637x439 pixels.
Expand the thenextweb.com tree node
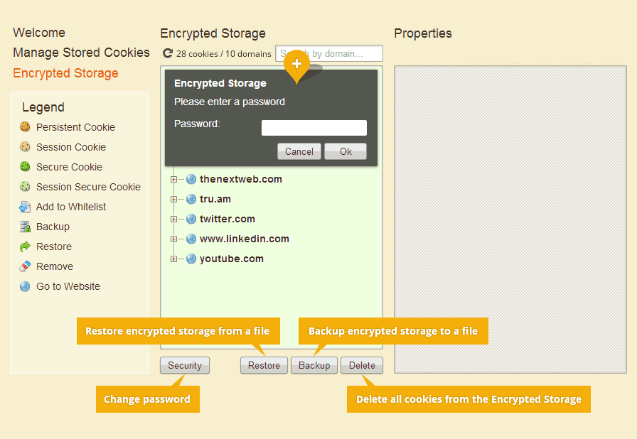[174, 179]
